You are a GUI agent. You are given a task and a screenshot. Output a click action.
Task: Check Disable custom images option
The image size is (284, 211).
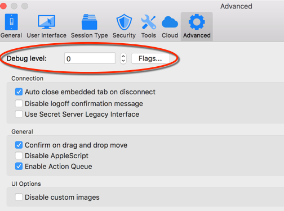tap(19, 197)
